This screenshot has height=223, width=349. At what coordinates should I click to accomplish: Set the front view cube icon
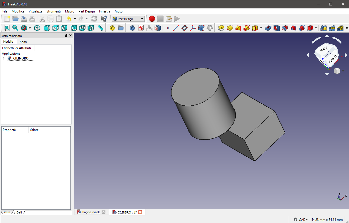coord(47,28)
